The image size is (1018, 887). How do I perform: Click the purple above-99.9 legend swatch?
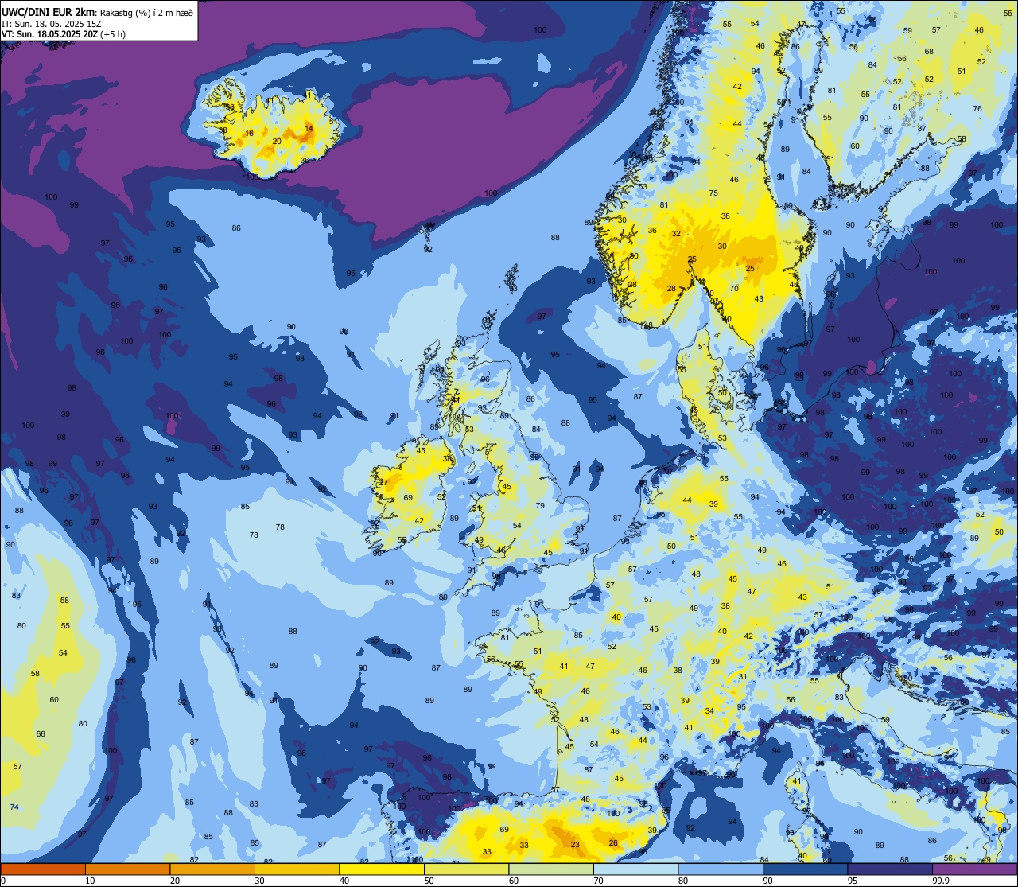(x=974, y=869)
